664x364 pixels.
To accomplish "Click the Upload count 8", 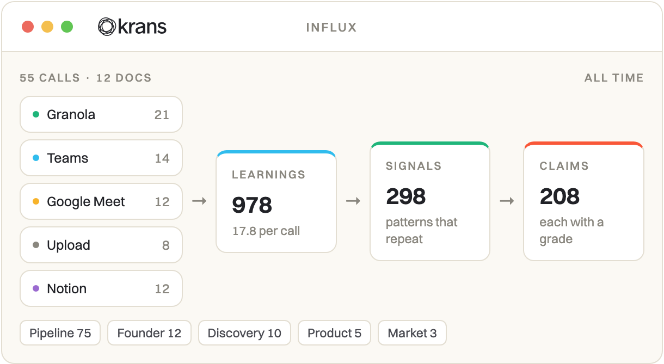I will [166, 245].
